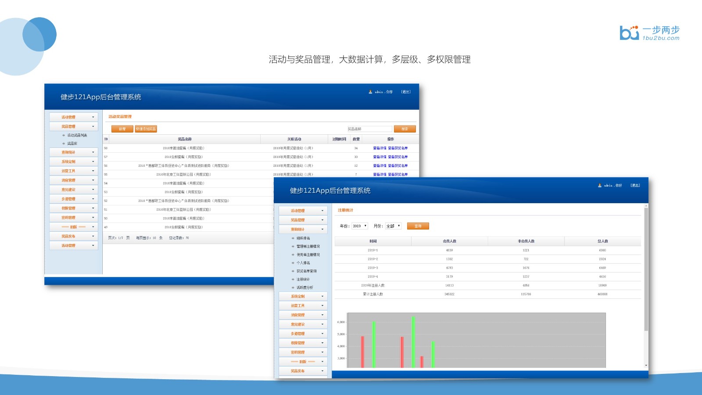Click the 一步两步 logo
Image resolution: width=702 pixels, height=395 pixels.
pos(649,33)
